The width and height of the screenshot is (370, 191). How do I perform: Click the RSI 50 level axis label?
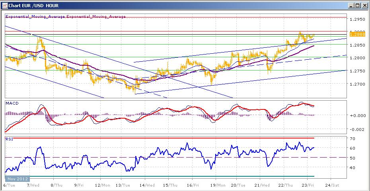pyautogui.click(x=352, y=158)
